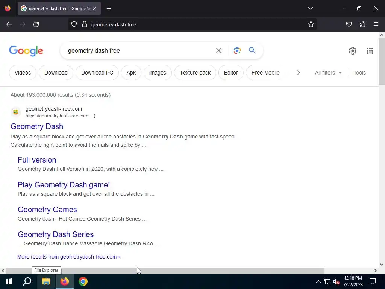Screen dimensions: 385x289
Task: Open the Geometry Dash main result
Action: point(37,126)
